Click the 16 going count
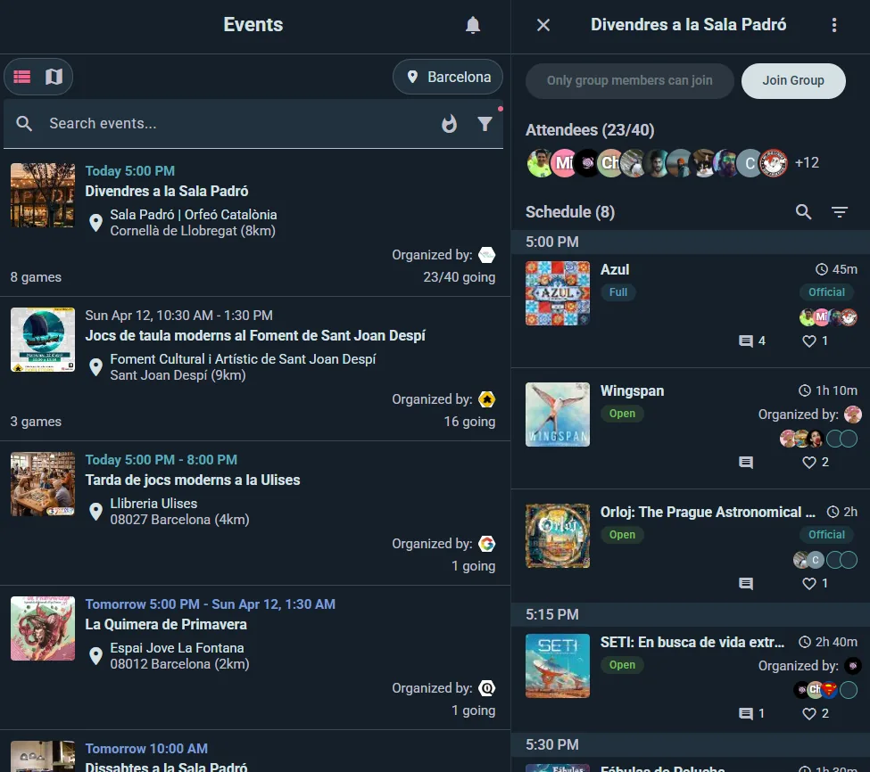This screenshot has height=772, width=870. click(469, 422)
